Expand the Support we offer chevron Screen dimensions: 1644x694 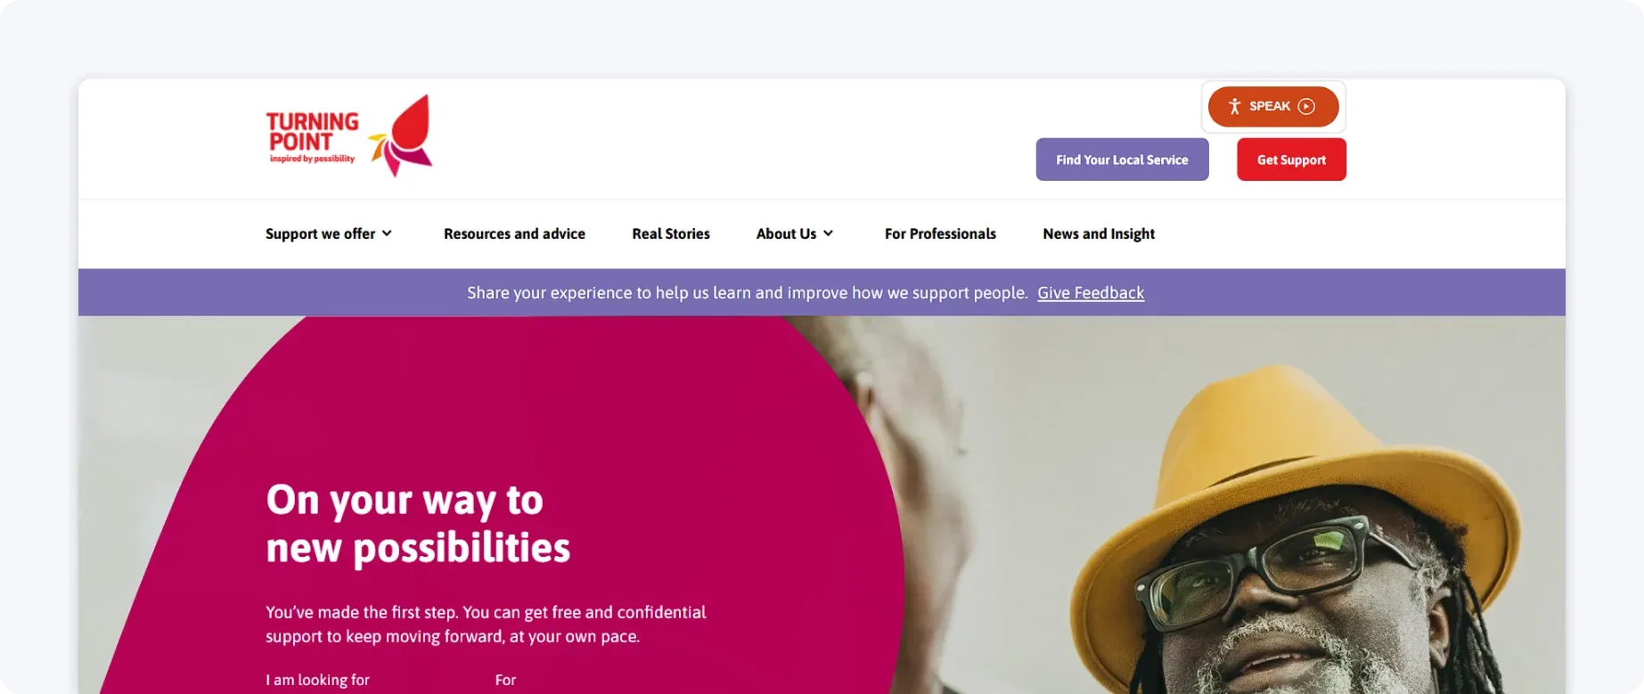pos(387,233)
